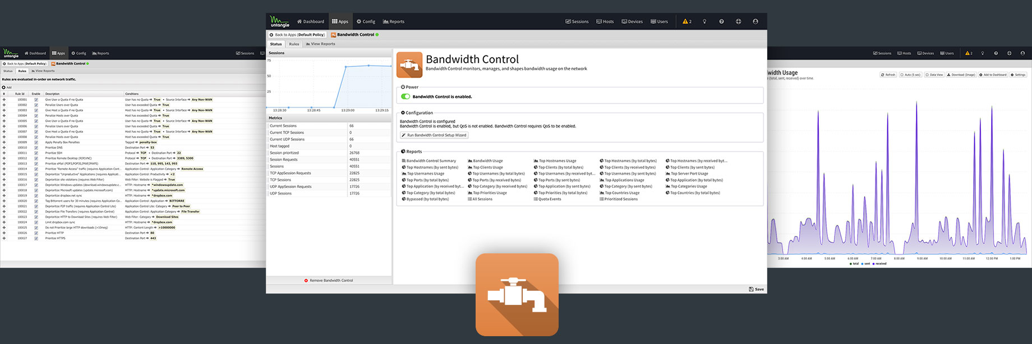Open the Config menu in the center window
1032x344 pixels.
(x=366, y=21)
